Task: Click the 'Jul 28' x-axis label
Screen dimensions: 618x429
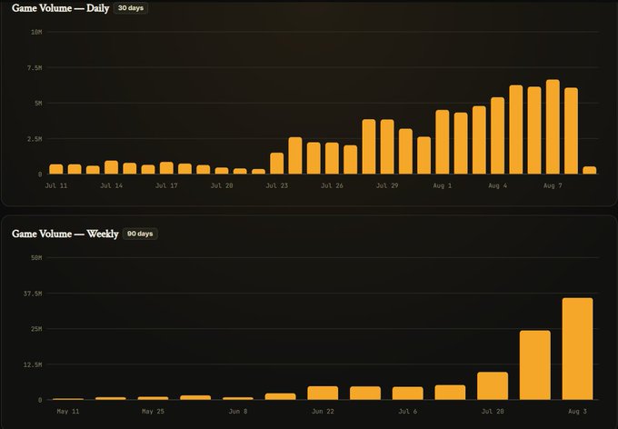Action: click(493, 411)
